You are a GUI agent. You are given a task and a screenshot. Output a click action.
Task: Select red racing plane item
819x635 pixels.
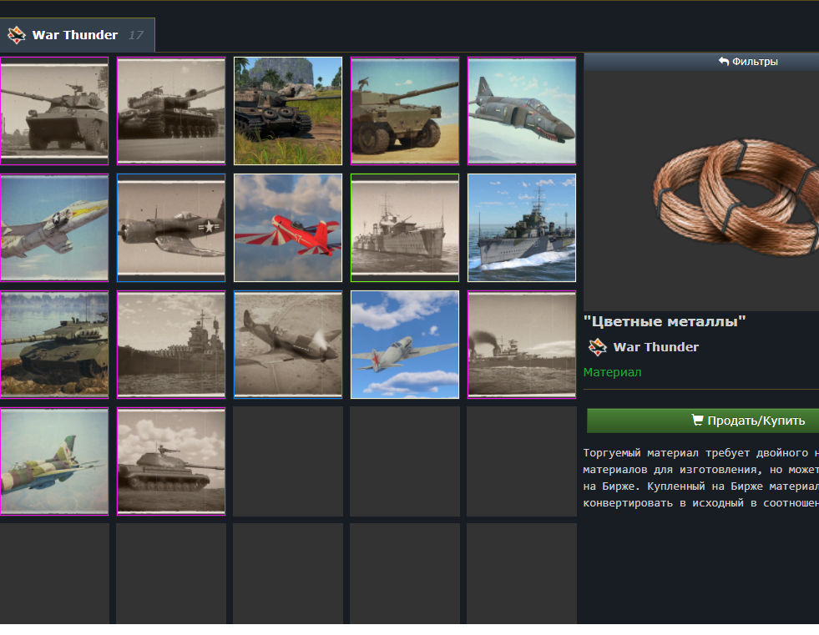click(288, 228)
